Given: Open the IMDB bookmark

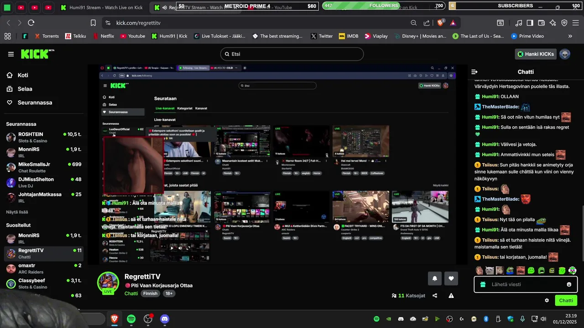Looking at the screenshot, I should (349, 36).
